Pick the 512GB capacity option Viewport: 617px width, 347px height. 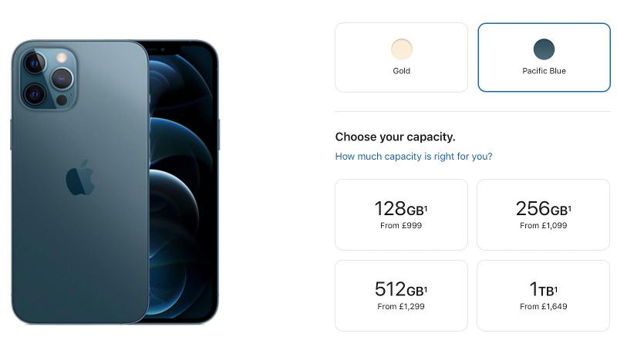click(x=401, y=295)
